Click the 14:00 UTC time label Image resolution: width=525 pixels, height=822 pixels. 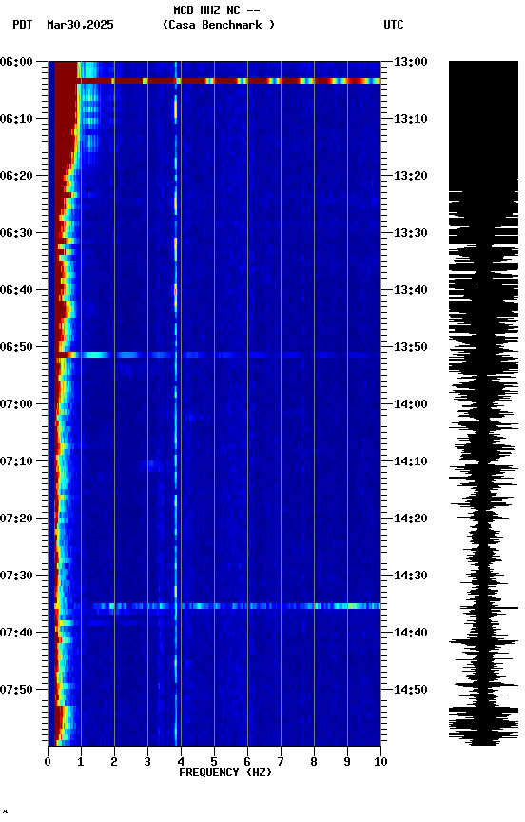411,404
